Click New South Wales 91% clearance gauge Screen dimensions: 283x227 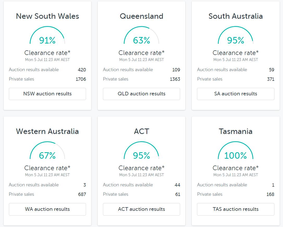click(x=47, y=36)
